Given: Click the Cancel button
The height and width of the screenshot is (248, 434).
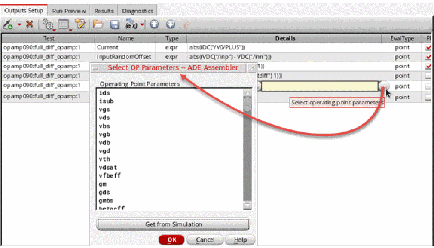Looking at the screenshot, I should point(205,240).
